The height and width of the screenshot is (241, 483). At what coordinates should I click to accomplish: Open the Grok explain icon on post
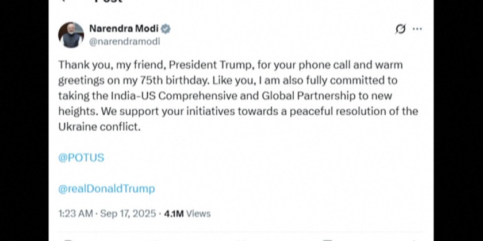point(400,29)
